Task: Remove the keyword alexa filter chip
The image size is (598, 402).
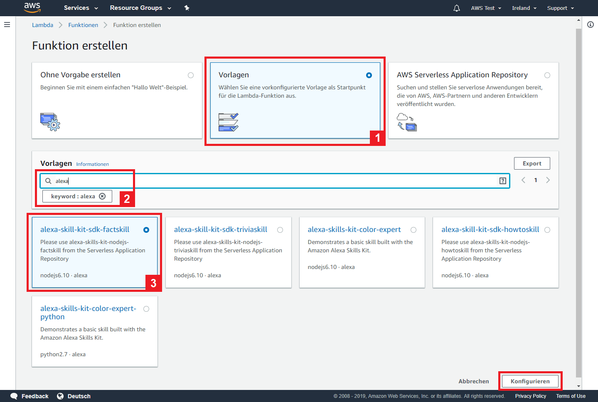Action: 102,196
